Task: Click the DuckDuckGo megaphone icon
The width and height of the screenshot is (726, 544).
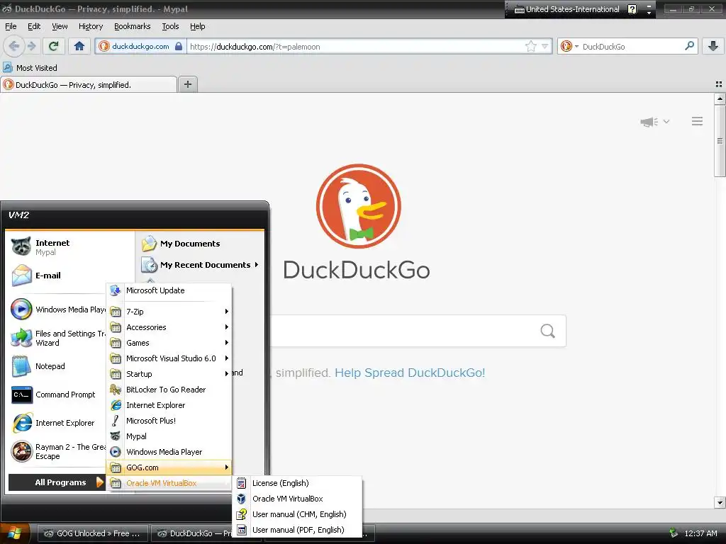Action: coord(649,122)
